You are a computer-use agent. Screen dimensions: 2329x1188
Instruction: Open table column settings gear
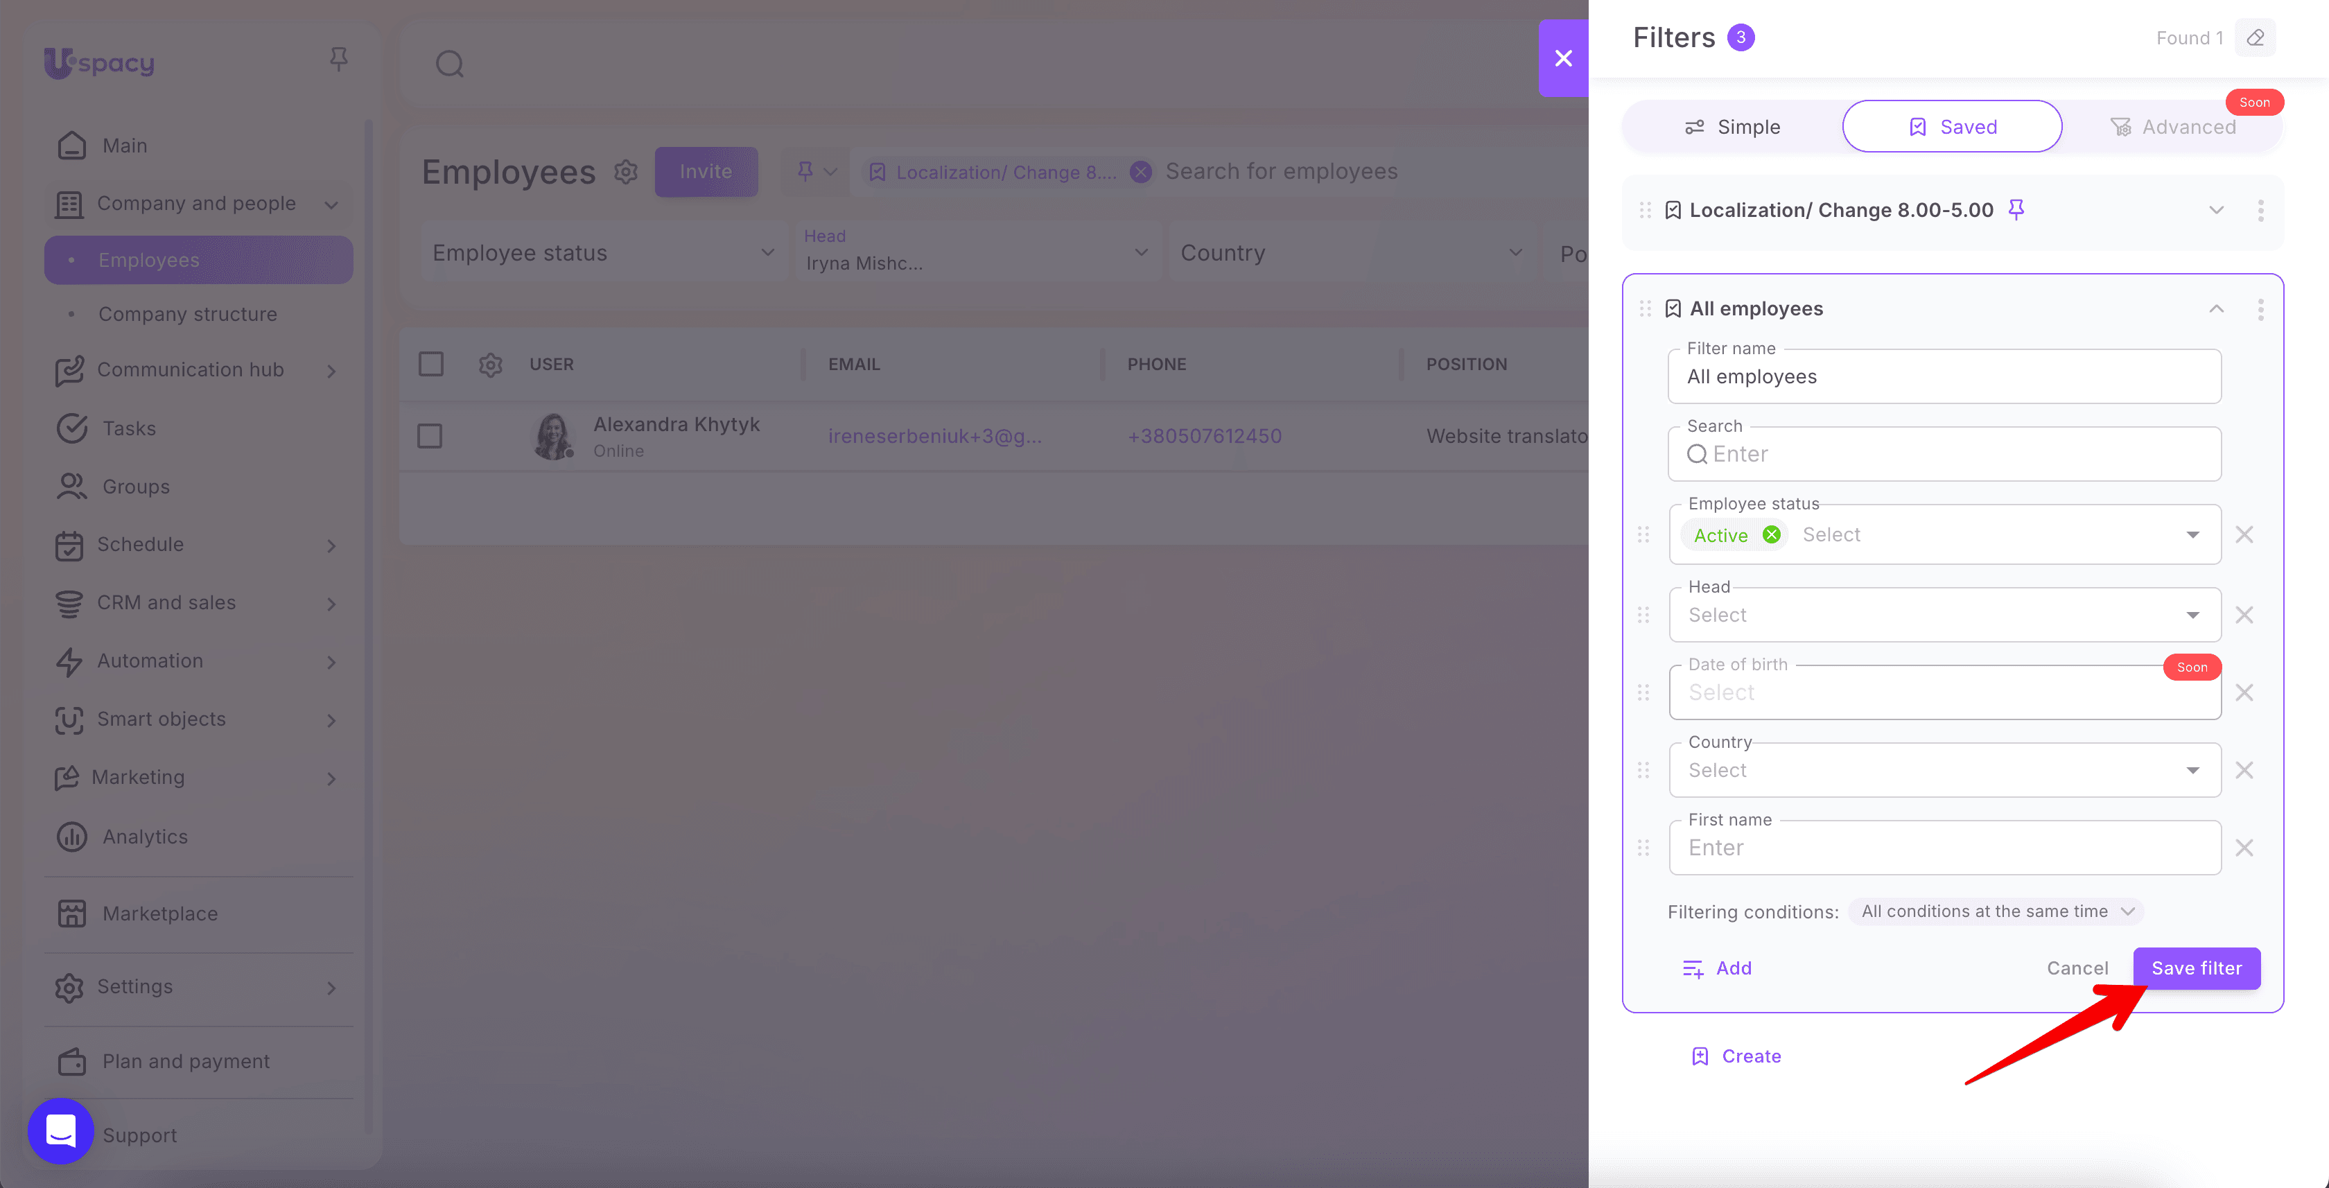pyautogui.click(x=490, y=365)
